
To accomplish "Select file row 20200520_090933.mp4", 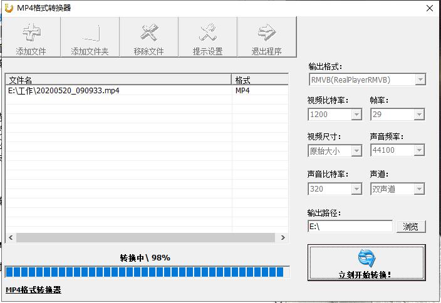I will [147, 91].
